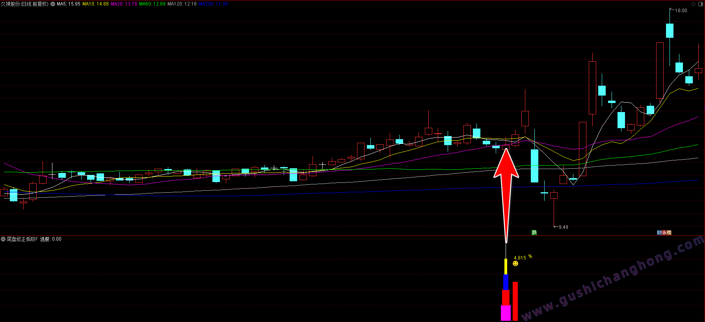Select the MA5: 15.95 label
705x322 pixels.
[69, 4]
